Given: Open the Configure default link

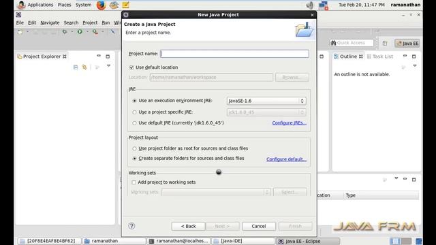Looking at the screenshot, I should tap(286, 159).
